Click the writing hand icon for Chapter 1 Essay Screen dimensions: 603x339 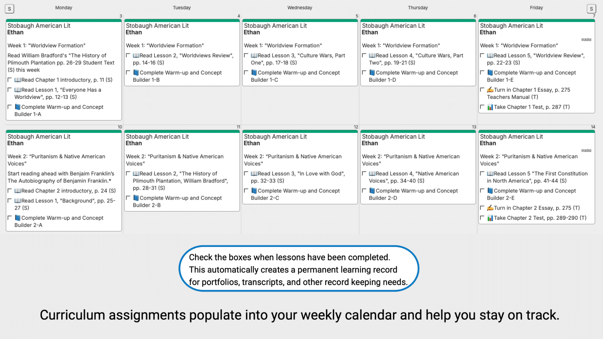tap(490, 90)
